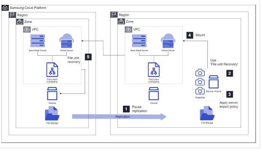Viewport: 262px width, 158px height.
Task: Click the right Zone location icon
Action: (121, 21)
